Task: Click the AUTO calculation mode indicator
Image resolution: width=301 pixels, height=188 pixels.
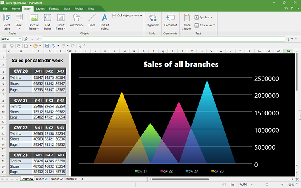Action: (x=244, y=184)
